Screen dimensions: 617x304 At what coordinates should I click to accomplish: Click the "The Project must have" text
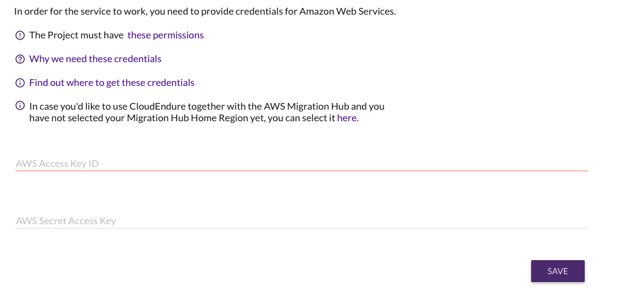[76, 35]
